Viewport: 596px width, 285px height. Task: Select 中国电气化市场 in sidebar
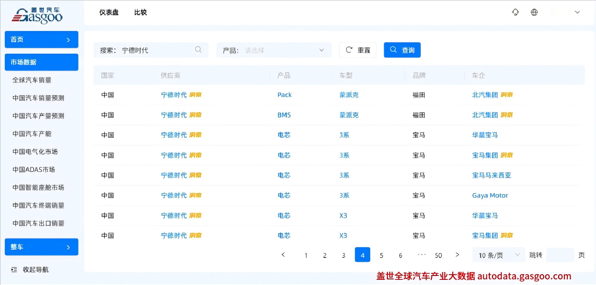(35, 152)
